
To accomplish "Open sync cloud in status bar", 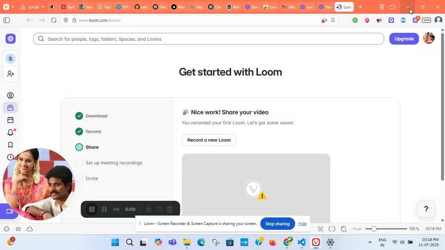I will point(30,229).
